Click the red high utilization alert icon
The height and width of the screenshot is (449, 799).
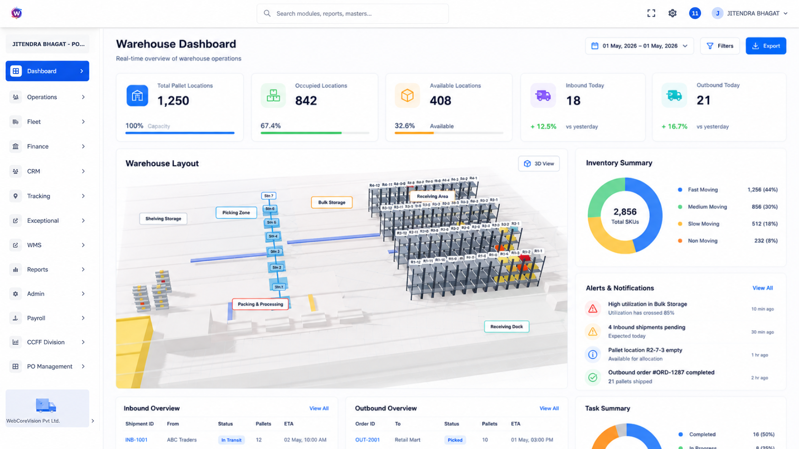(x=593, y=309)
